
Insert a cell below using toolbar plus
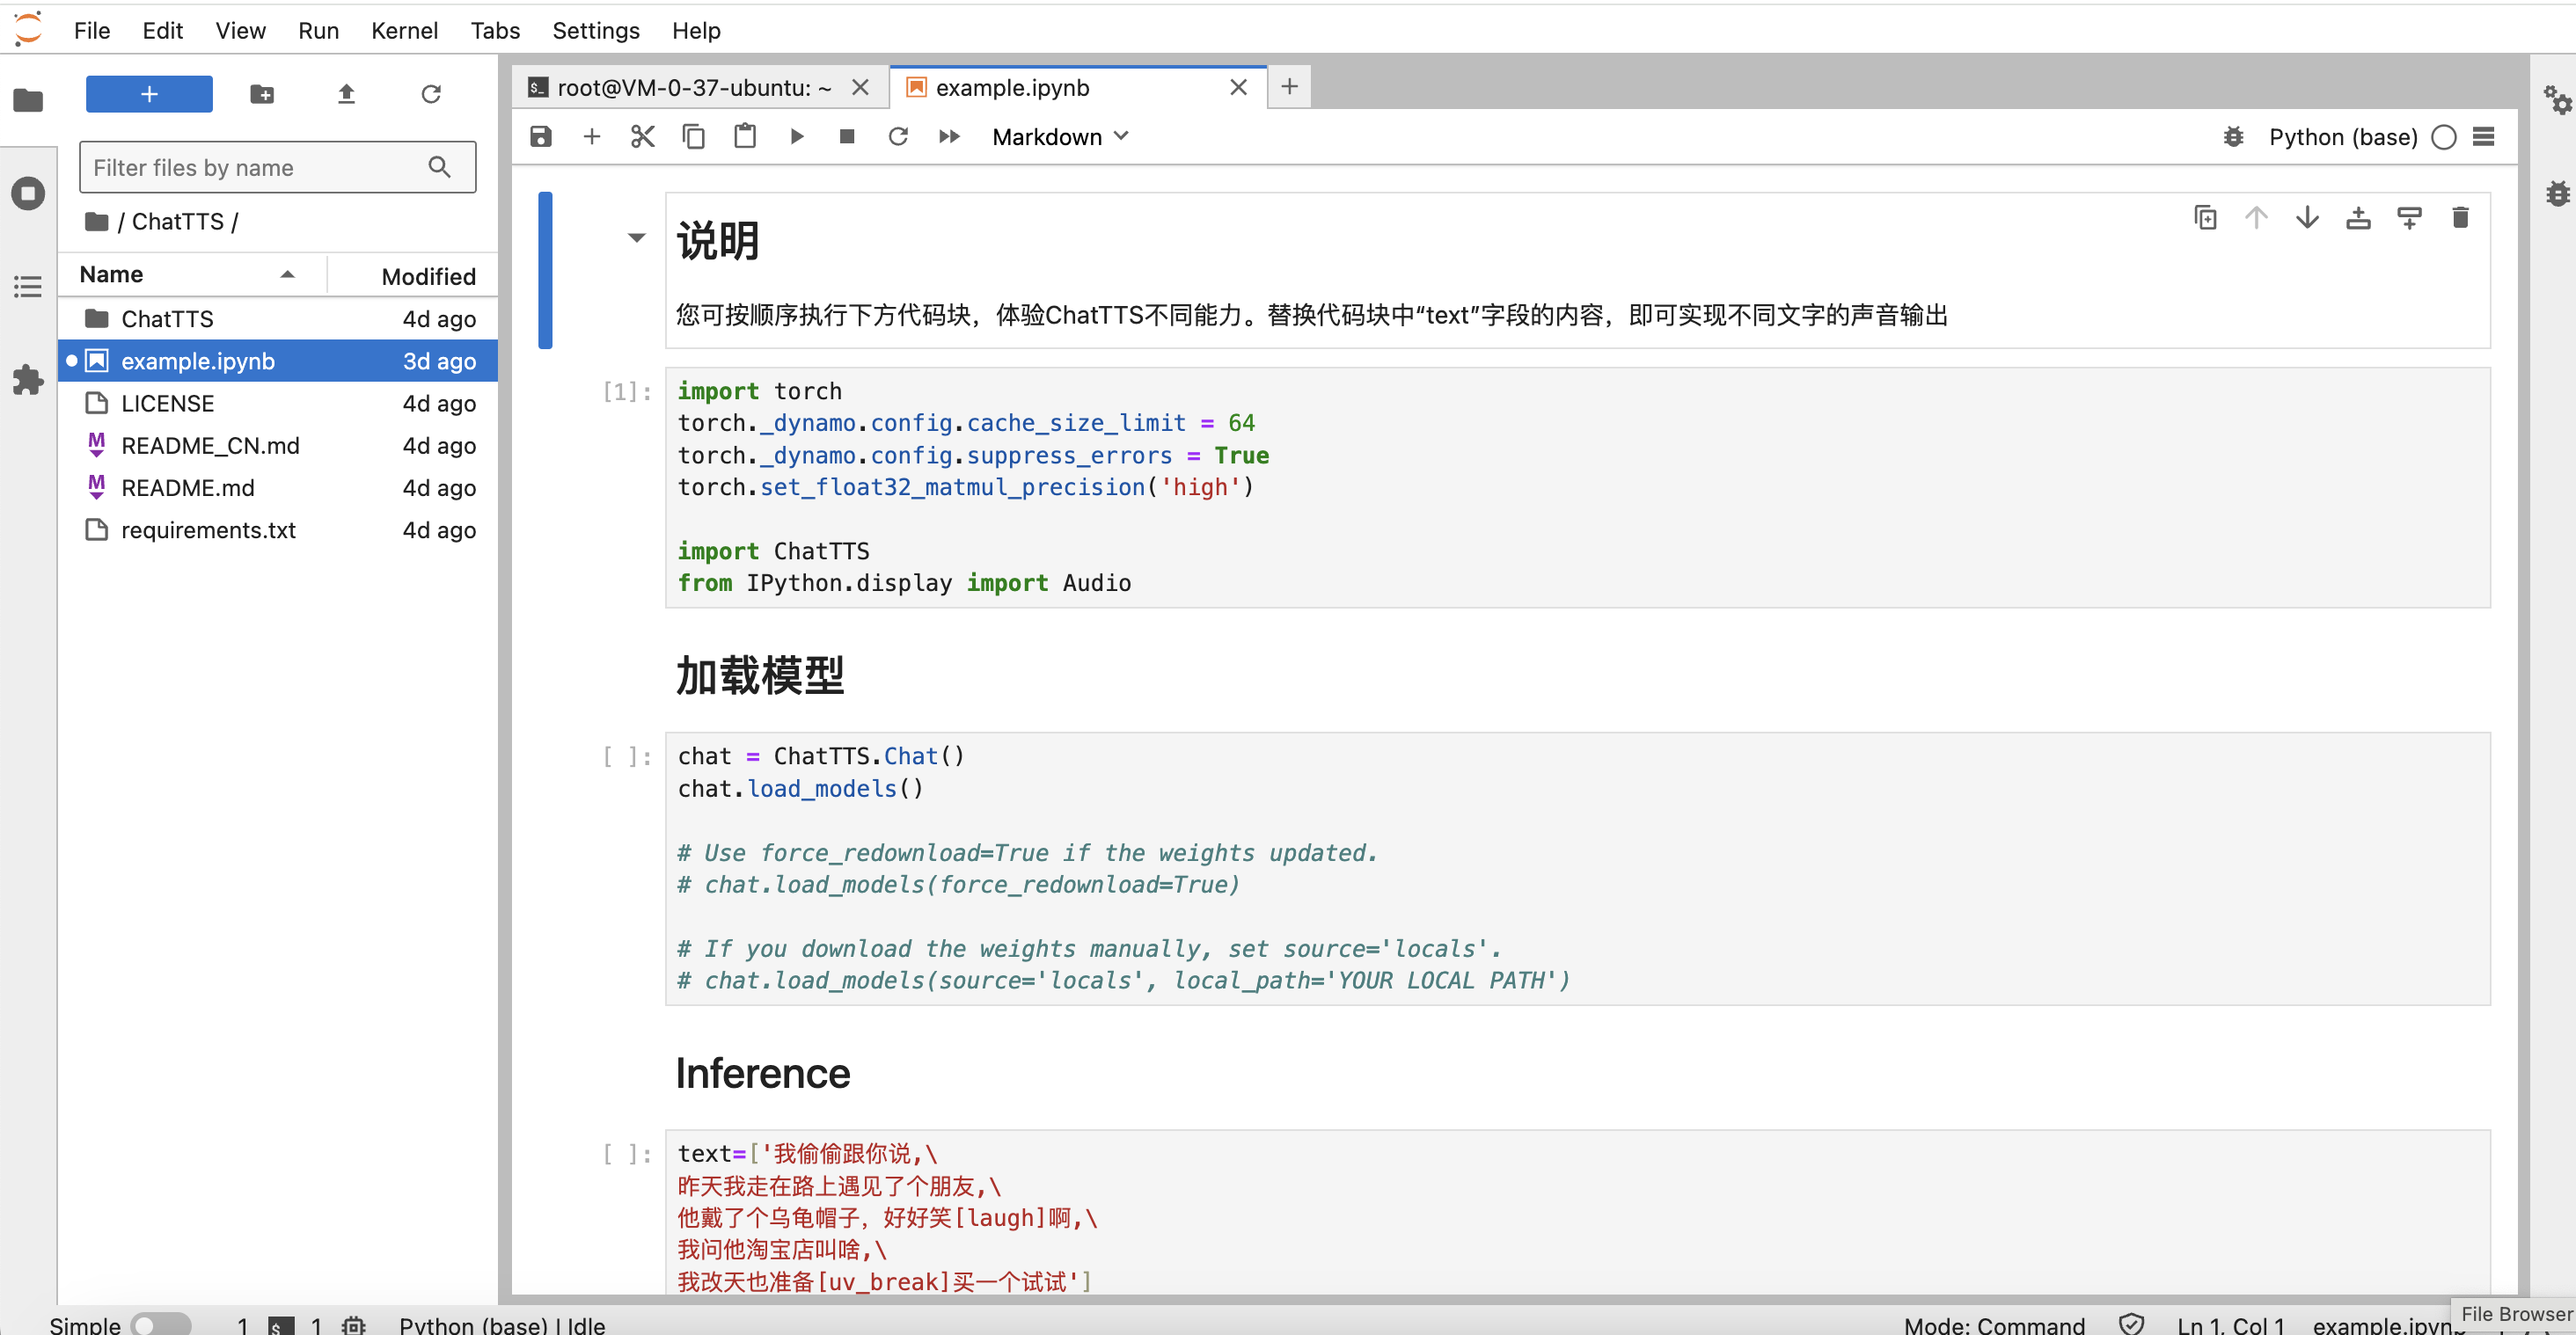click(x=592, y=137)
